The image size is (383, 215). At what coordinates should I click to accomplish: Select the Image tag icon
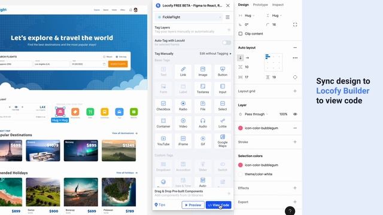(x=203, y=69)
